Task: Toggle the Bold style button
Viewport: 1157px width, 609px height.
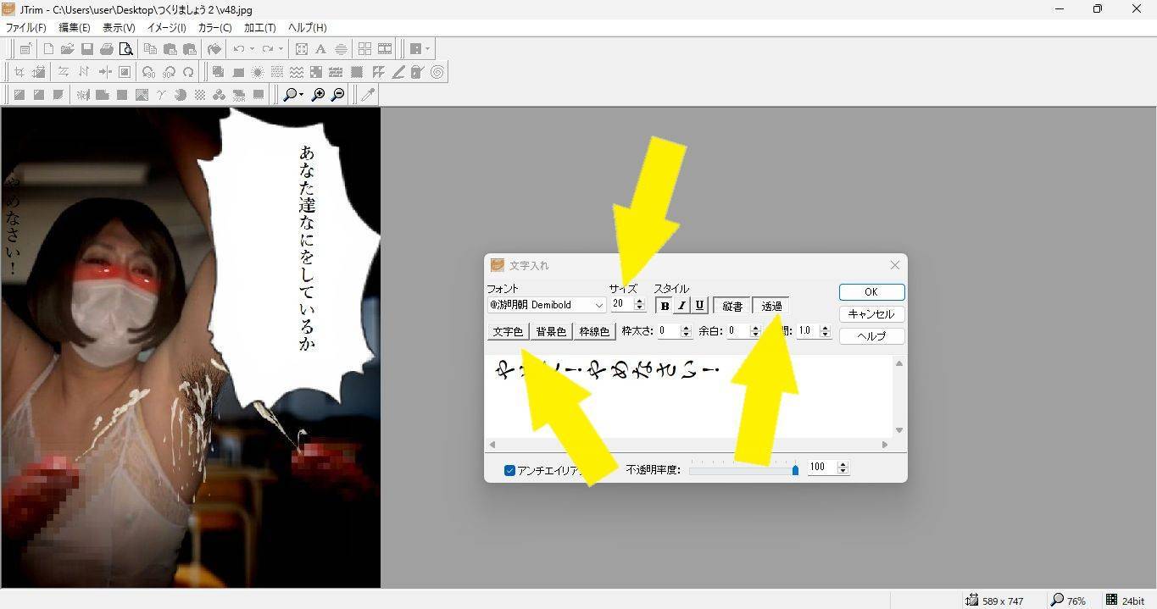Action: click(x=665, y=306)
